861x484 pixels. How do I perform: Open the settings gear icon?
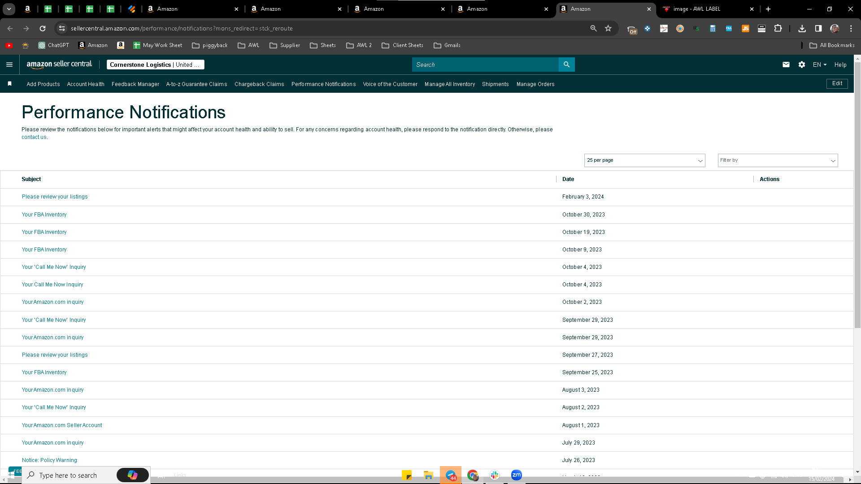click(802, 65)
